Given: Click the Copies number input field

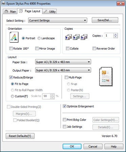Looking at the screenshot, I should (x=109, y=35).
